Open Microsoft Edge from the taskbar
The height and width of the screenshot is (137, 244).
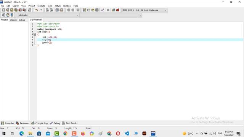21,134
